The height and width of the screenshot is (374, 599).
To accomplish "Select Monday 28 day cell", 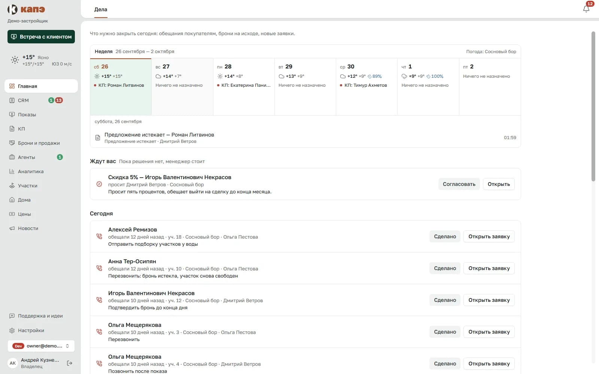I will pos(244,87).
